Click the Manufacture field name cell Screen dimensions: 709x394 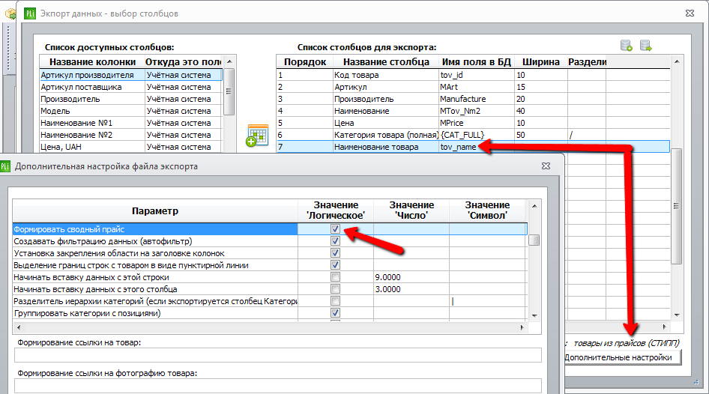477,99
